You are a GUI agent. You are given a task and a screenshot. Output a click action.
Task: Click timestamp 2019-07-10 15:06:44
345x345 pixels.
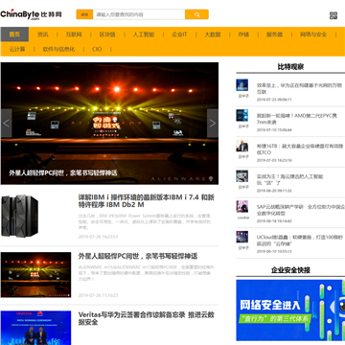(x=274, y=130)
